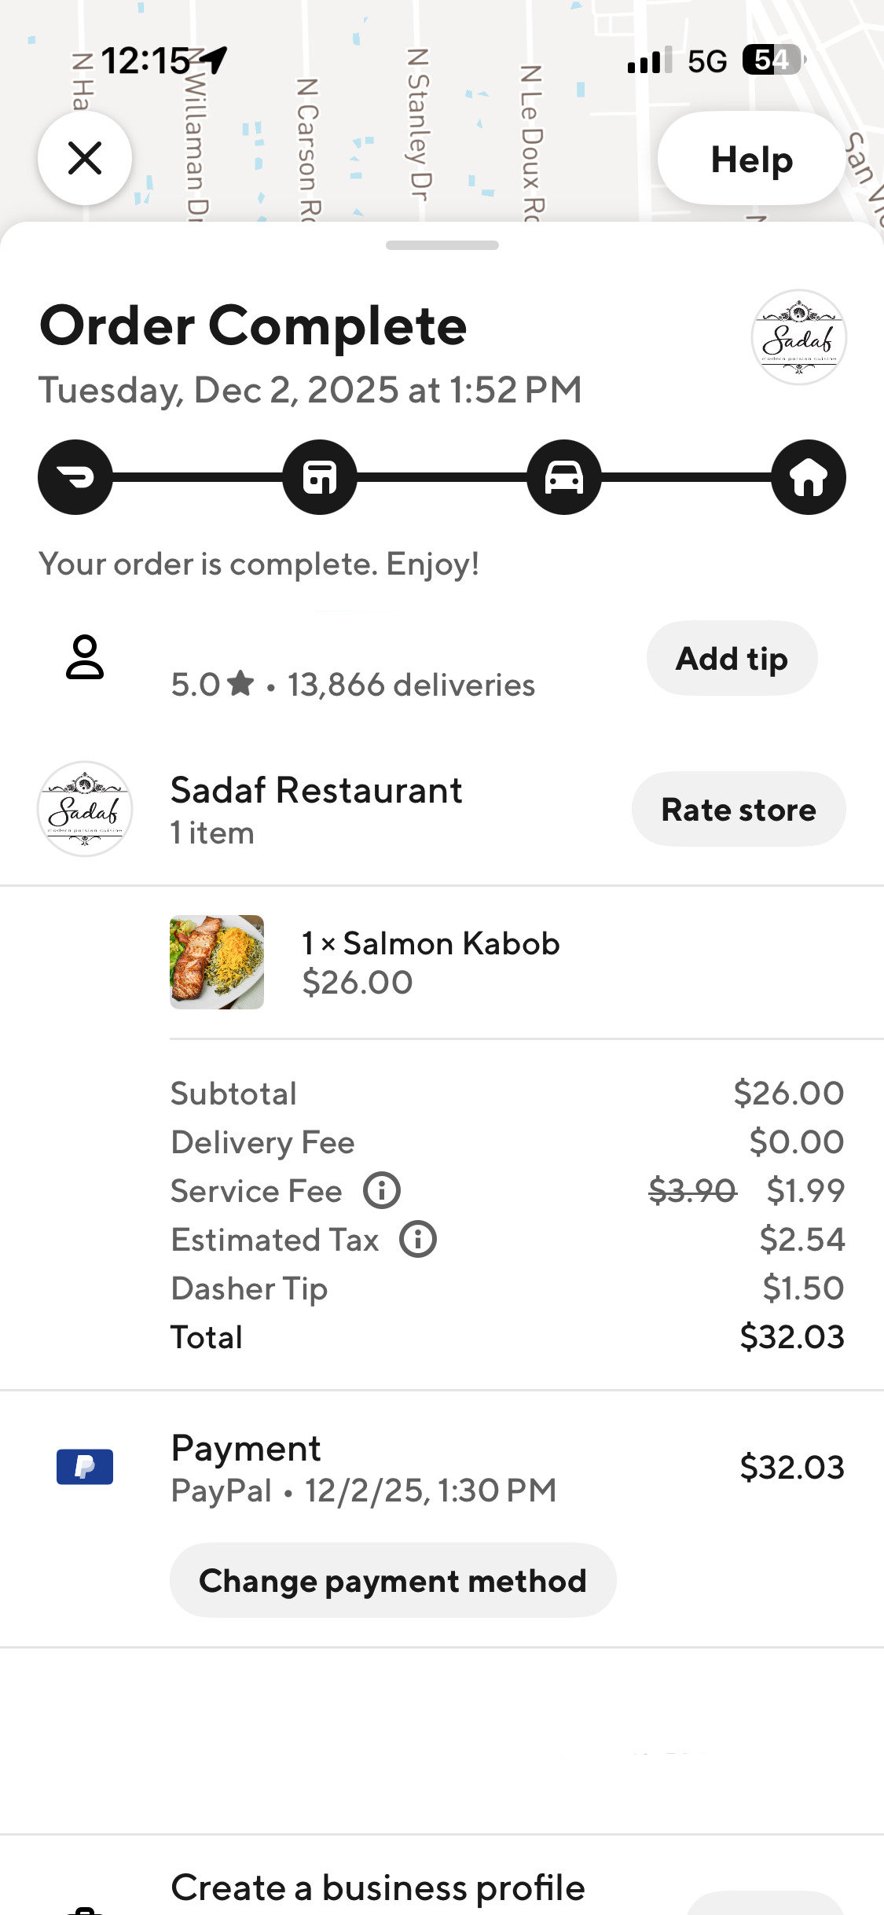This screenshot has width=884, height=1915.
Task: Tap the store pickup progress icon
Action: pos(320,477)
